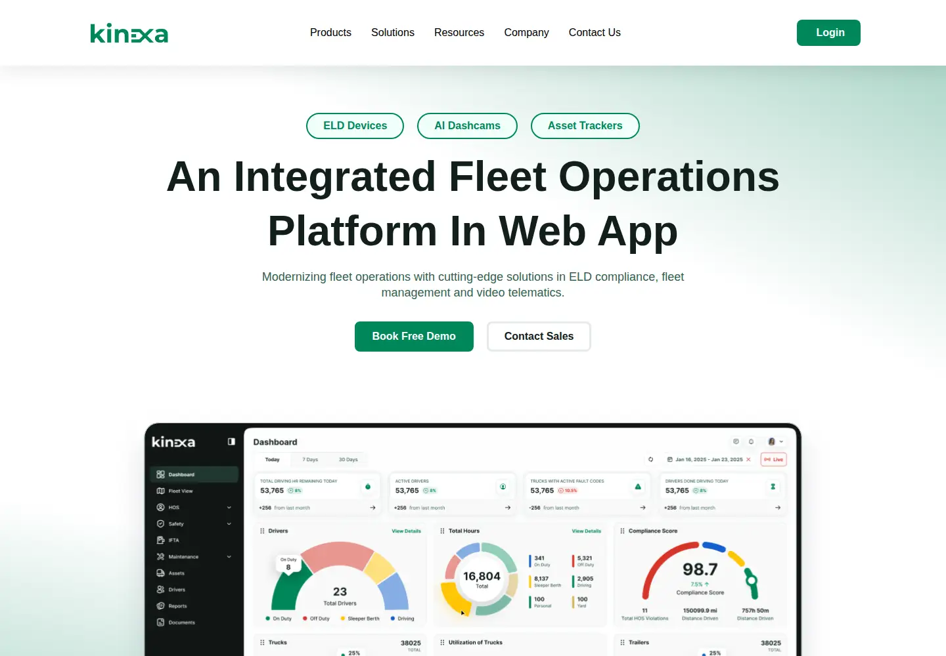This screenshot has height=656, width=946.
Task: Select the AI Dashcams pill
Action: point(467,126)
